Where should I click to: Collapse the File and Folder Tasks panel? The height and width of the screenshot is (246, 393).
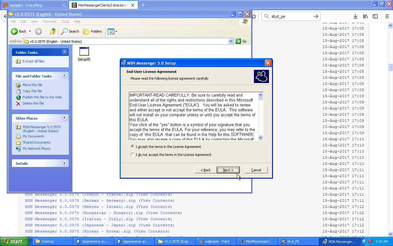tap(64, 76)
